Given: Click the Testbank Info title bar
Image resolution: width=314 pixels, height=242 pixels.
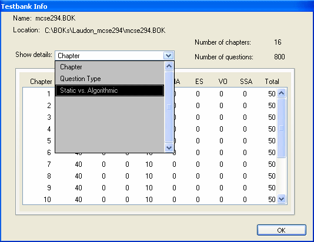Looking at the screenshot, I should click(157, 6).
